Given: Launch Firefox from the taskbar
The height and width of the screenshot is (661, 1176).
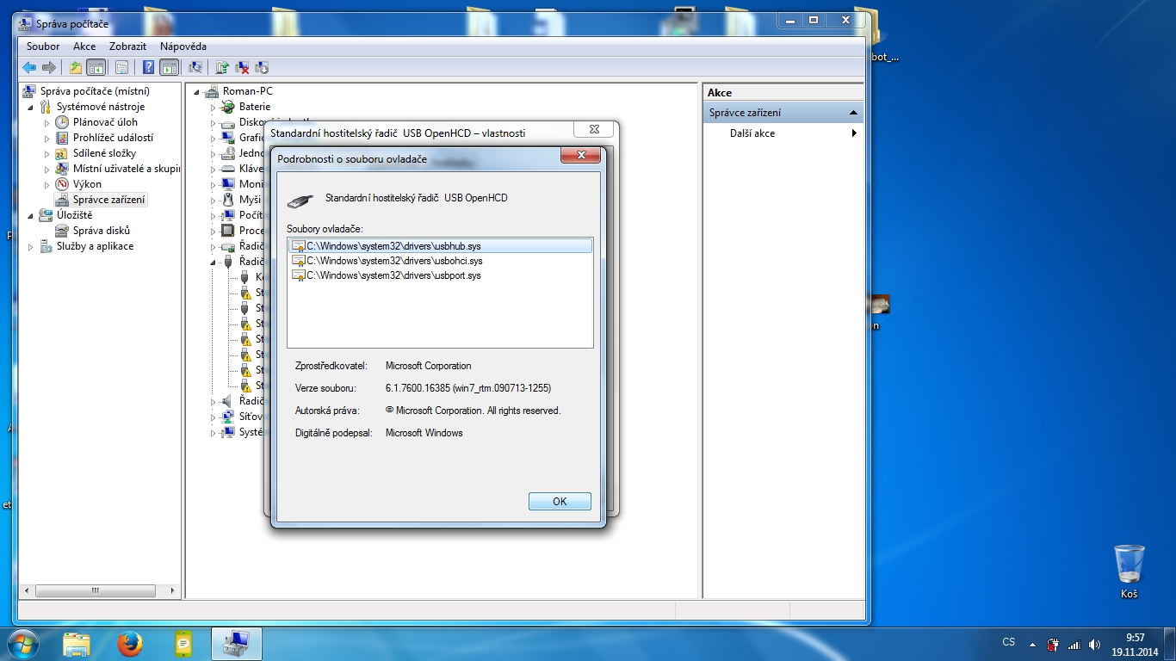Looking at the screenshot, I should click(x=130, y=644).
